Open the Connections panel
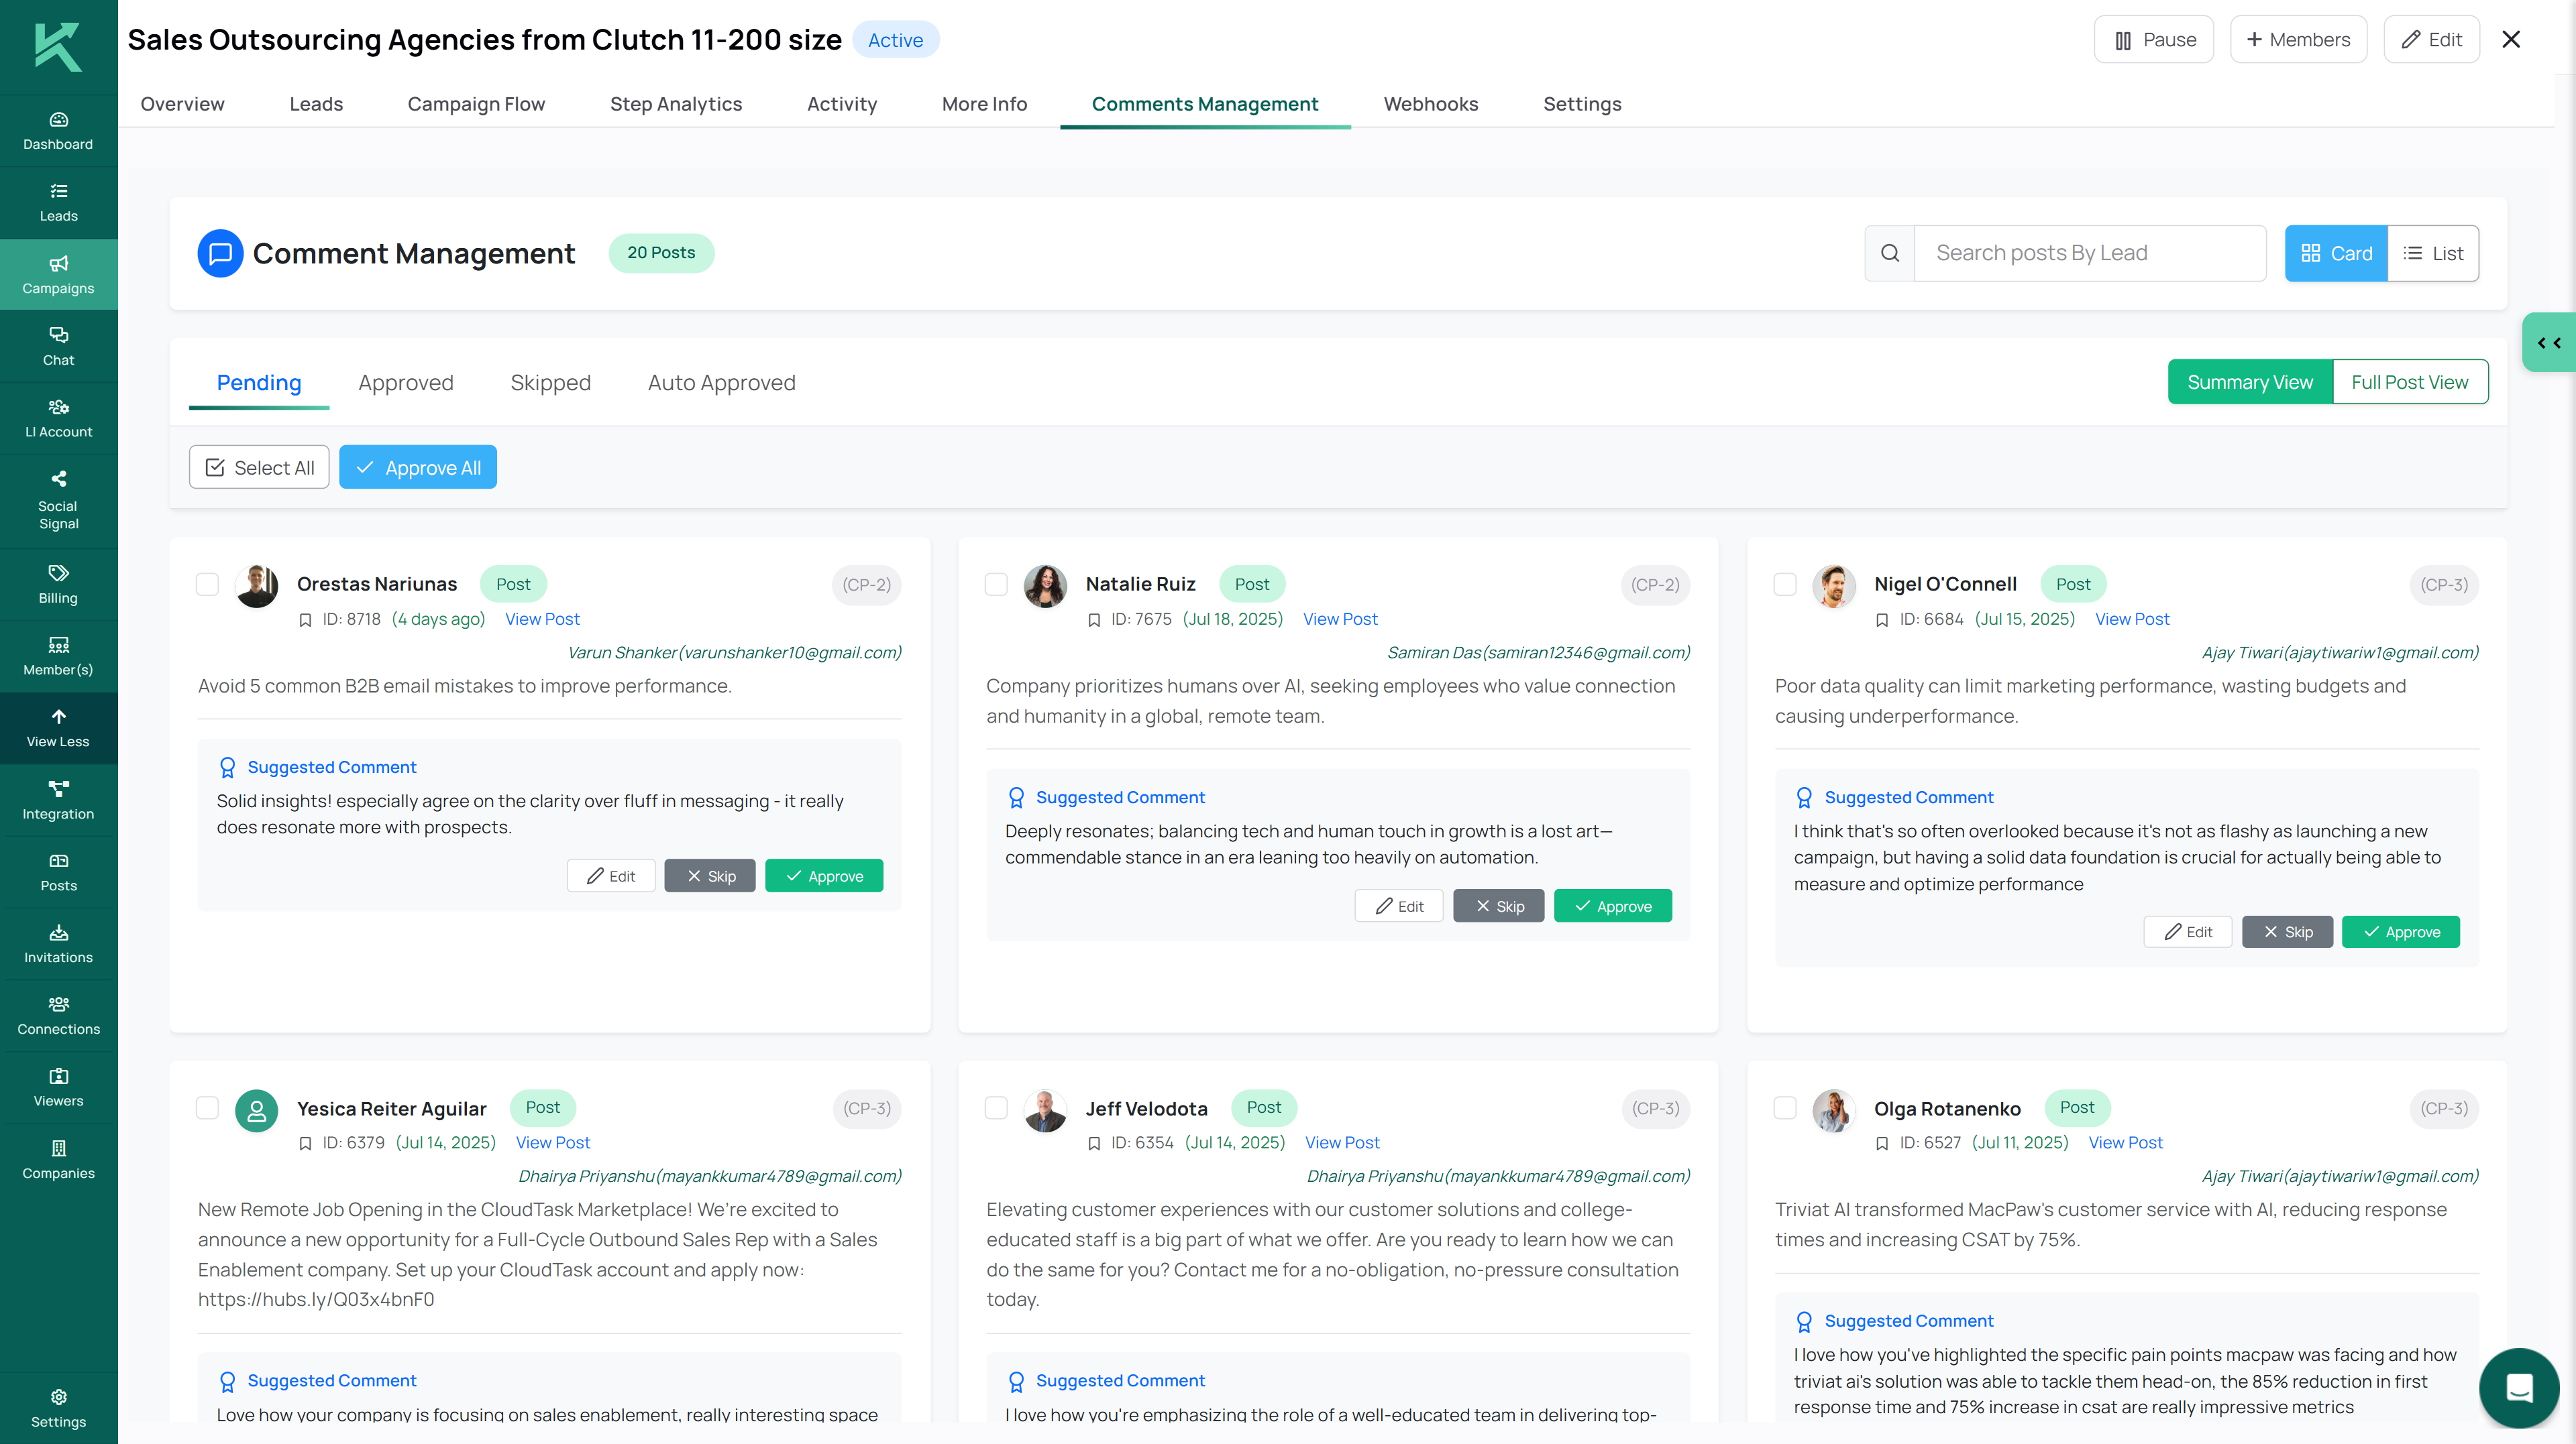Screen dimensions: 2576x1444 coord(58,1014)
